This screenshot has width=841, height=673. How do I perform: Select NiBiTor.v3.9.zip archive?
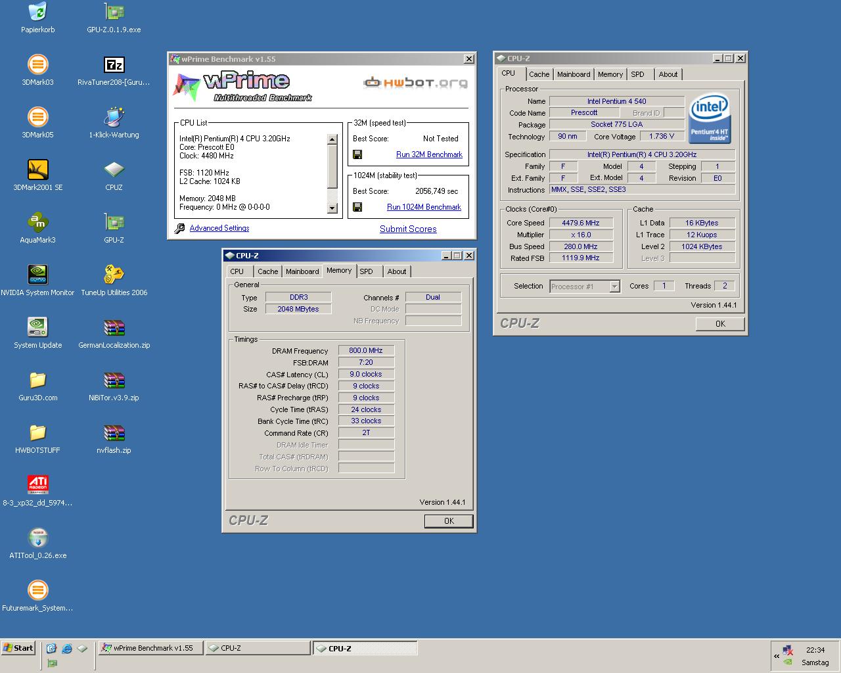(114, 380)
